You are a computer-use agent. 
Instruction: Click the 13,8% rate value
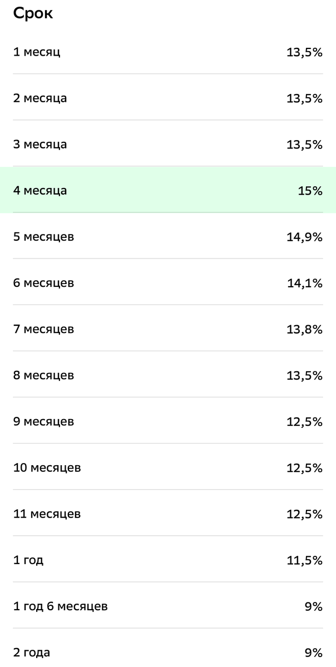pyautogui.click(x=305, y=329)
